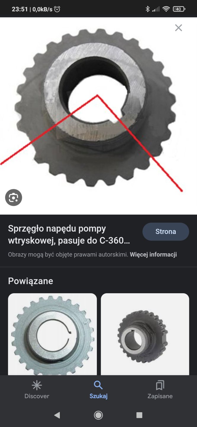Open the Strona button
197x427 pixels.
coord(166,232)
